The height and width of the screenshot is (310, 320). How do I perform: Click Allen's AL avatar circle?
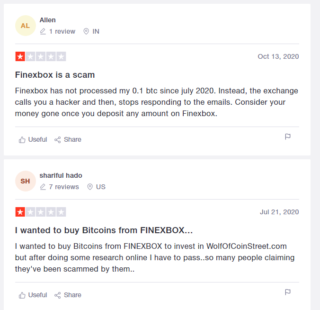pos(25,26)
